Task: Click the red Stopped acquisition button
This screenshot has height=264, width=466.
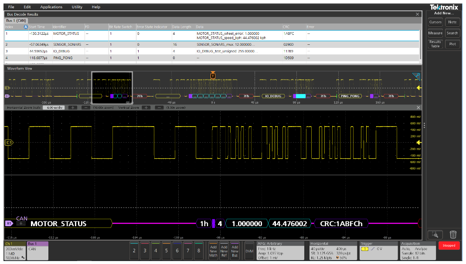Action: point(449,245)
